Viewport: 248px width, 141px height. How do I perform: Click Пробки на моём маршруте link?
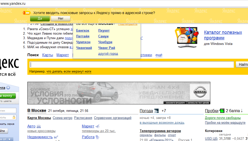pos(225,123)
